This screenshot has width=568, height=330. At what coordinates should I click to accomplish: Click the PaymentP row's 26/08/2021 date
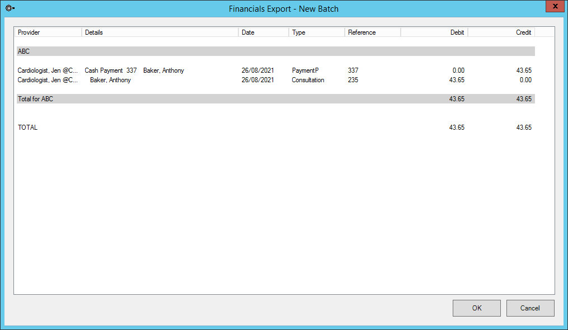pyautogui.click(x=257, y=70)
